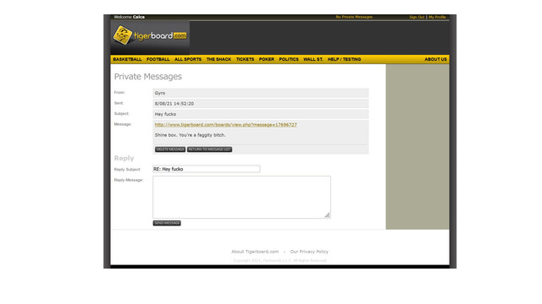Click the sent date 8/08/21 14:52:20
542x304 pixels.
point(174,103)
